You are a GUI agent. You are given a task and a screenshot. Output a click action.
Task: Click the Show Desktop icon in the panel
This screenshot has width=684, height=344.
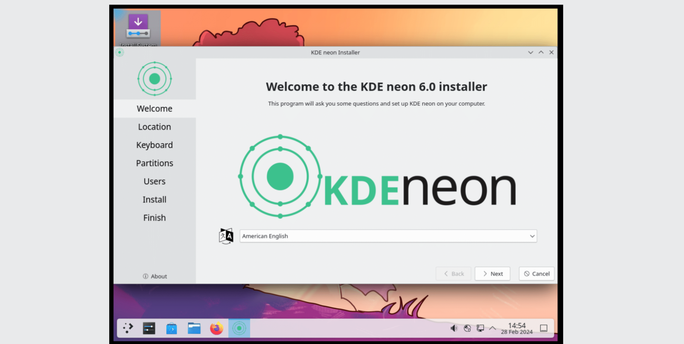click(x=544, y=328)
